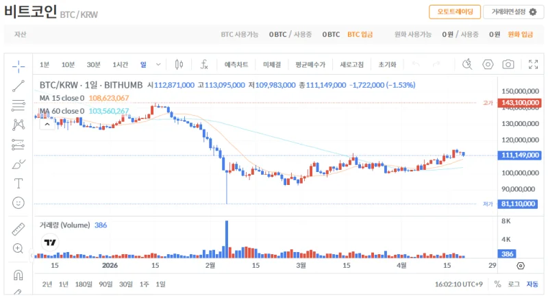The height and width of the screenshot is (298, 548).
Task: Click the 초기화 reset button
Action: coord(387,64)
